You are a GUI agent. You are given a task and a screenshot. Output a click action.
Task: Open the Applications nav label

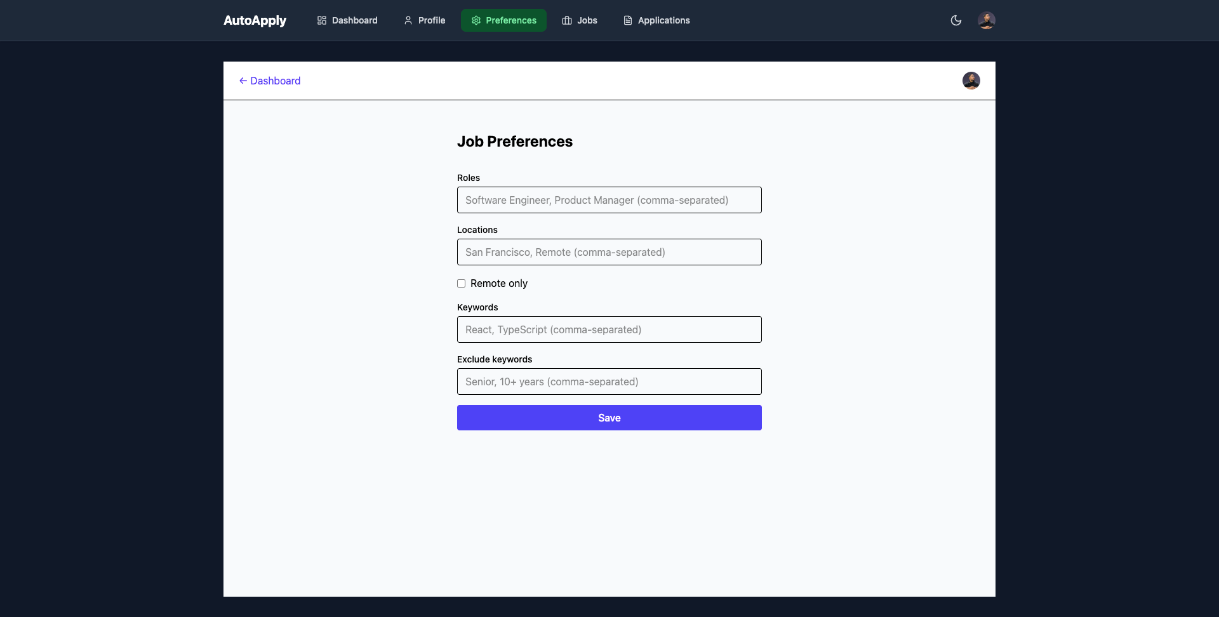(663, 20)
